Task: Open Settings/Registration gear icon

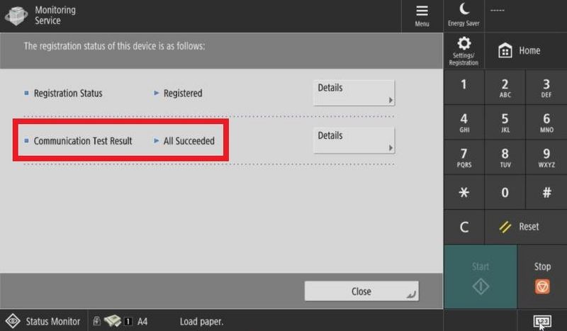Action: pyautogui.click(x=464, y=50)
